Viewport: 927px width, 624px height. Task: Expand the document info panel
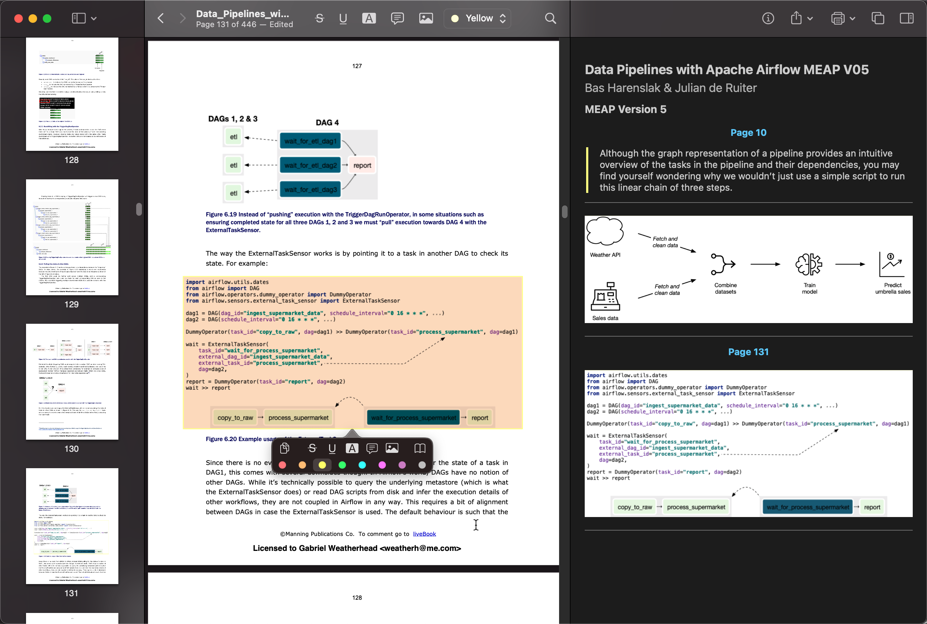tap(767, 19)
